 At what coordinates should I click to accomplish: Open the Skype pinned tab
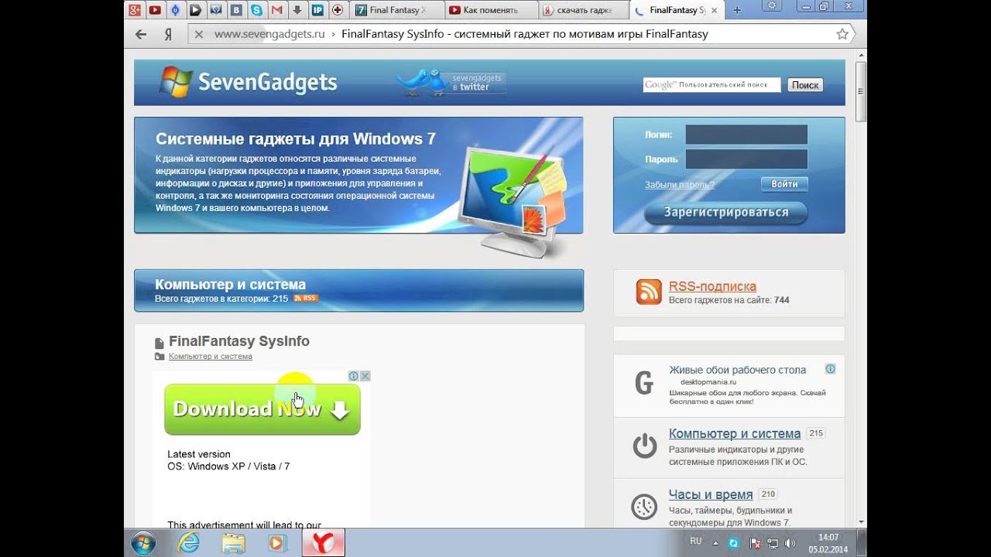(256, 10)
